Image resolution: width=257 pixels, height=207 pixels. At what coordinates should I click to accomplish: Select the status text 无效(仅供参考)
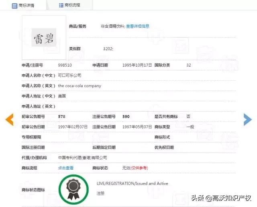(x=135, y=168)
